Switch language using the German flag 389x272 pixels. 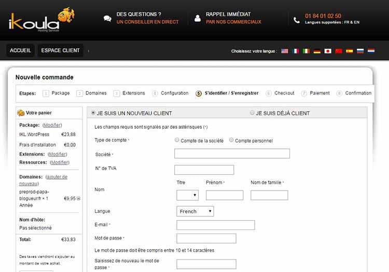tap(317, 51)
